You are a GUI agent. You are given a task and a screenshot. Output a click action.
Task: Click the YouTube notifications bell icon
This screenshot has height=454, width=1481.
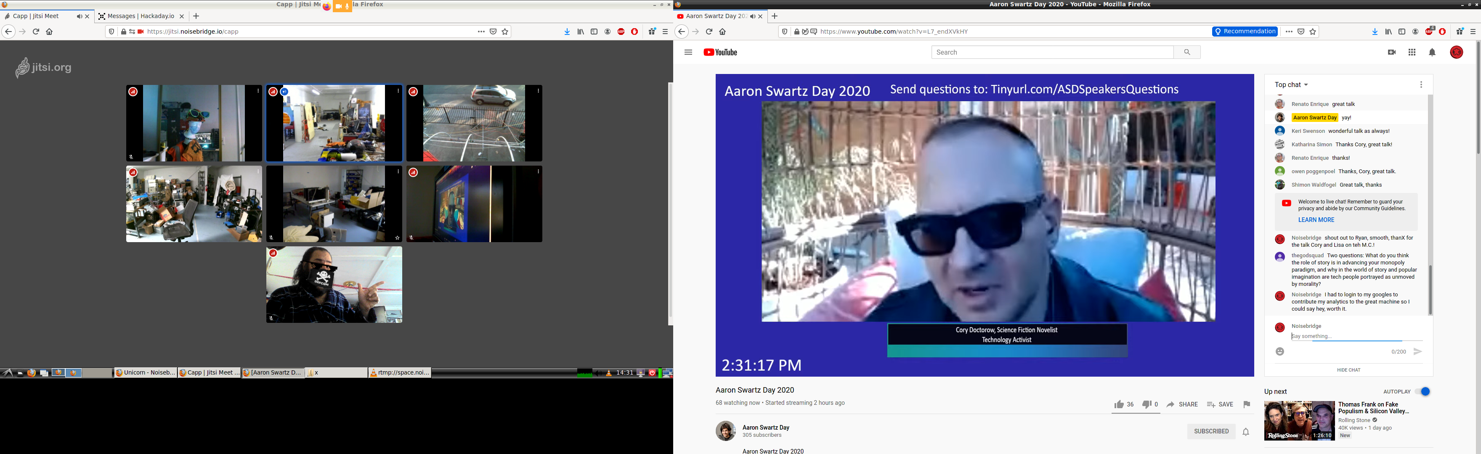pyautogui.click(x=1432, y=52)
